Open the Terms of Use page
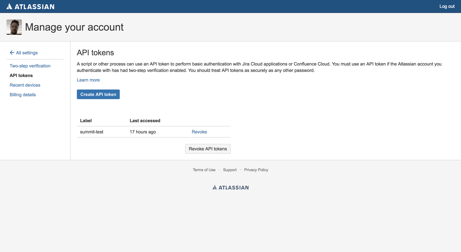 (x=204, y=170)
